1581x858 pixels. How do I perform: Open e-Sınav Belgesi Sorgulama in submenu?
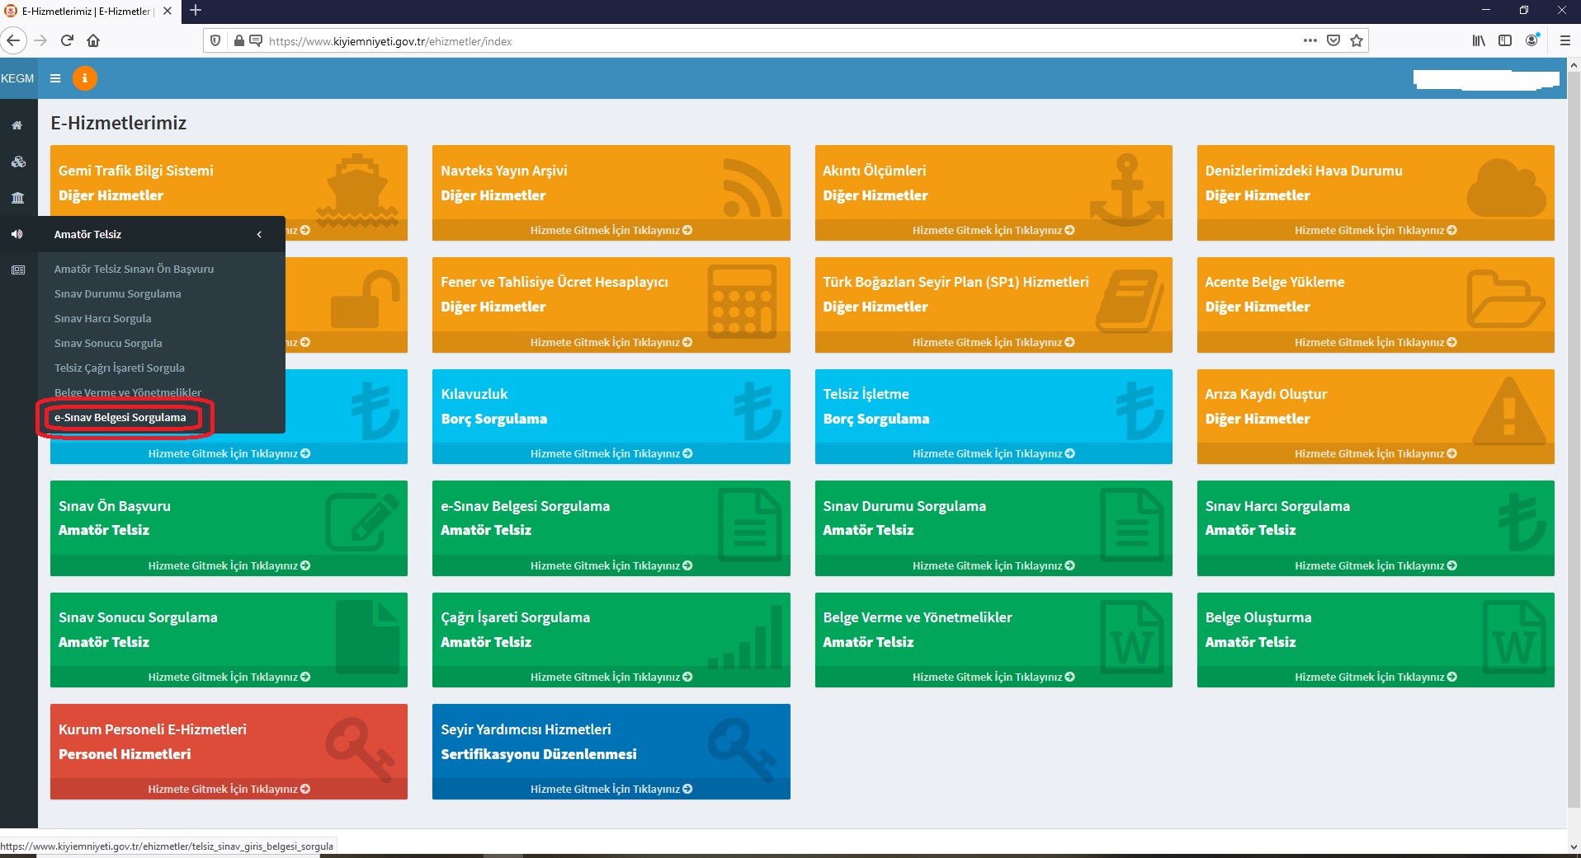tap(120, 418)
